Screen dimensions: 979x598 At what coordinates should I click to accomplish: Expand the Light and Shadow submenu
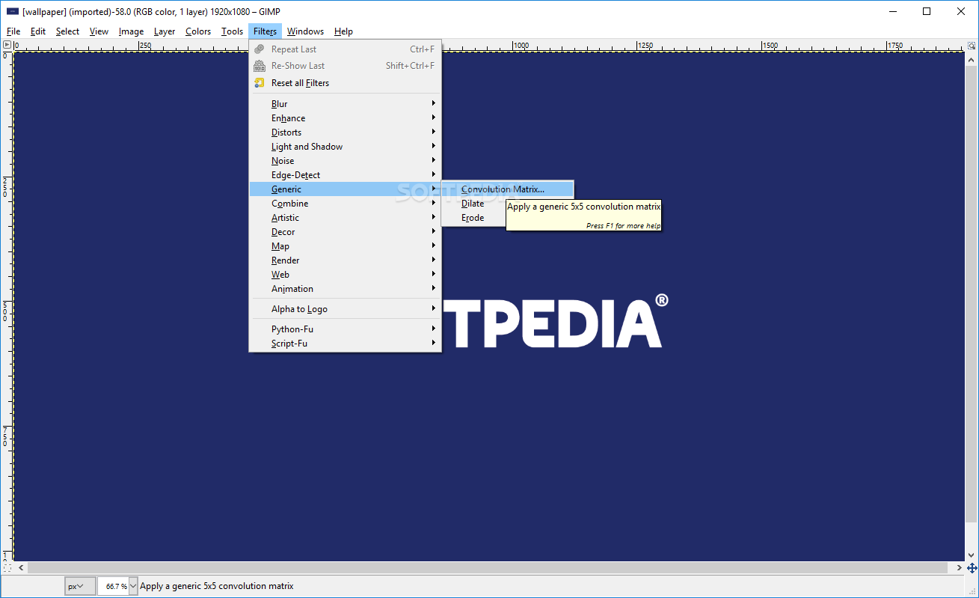pyautogui.click(x=345, y=147)
